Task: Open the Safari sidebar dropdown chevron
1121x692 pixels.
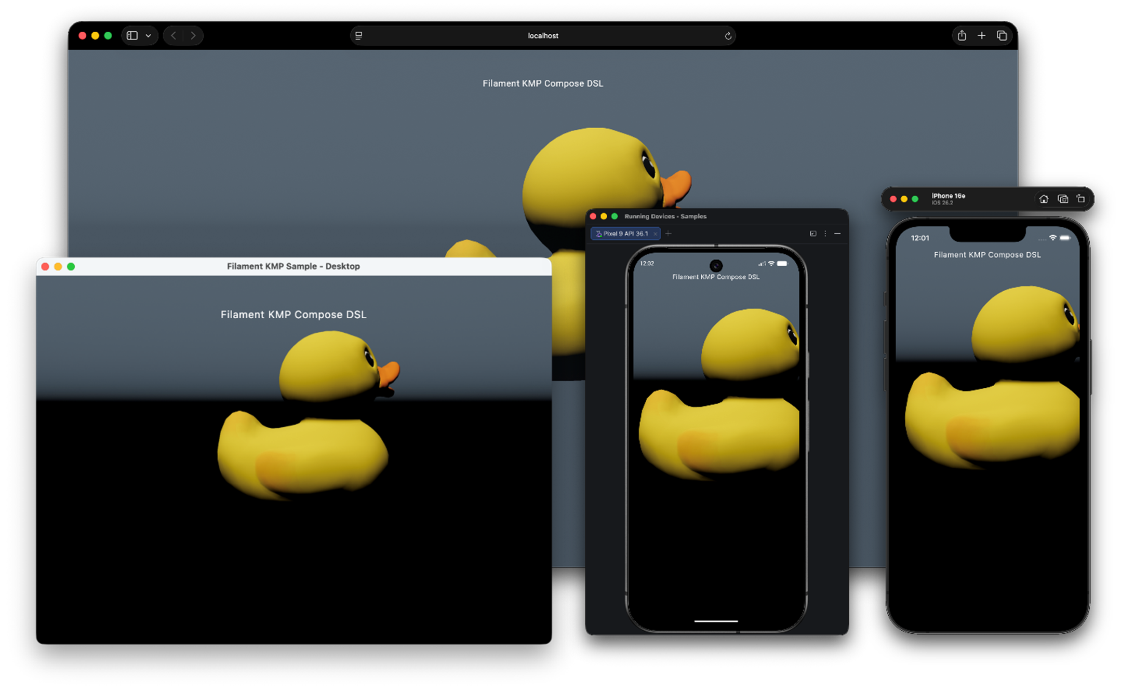Action: pyautogui.click(x=149, y=36)
